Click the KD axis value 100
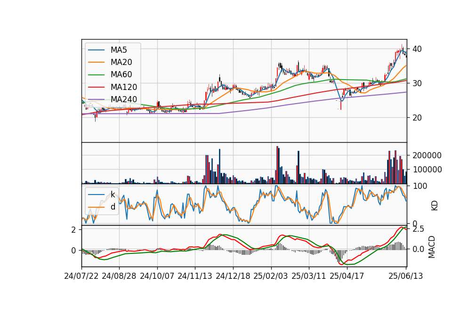Image resolution: width=452 pixels, height=325 pixels. coord(420,186)
